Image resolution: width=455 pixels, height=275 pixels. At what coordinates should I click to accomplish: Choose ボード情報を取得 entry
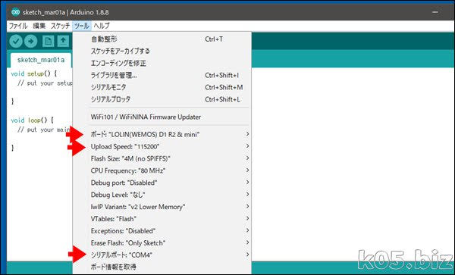pos(162,267)
